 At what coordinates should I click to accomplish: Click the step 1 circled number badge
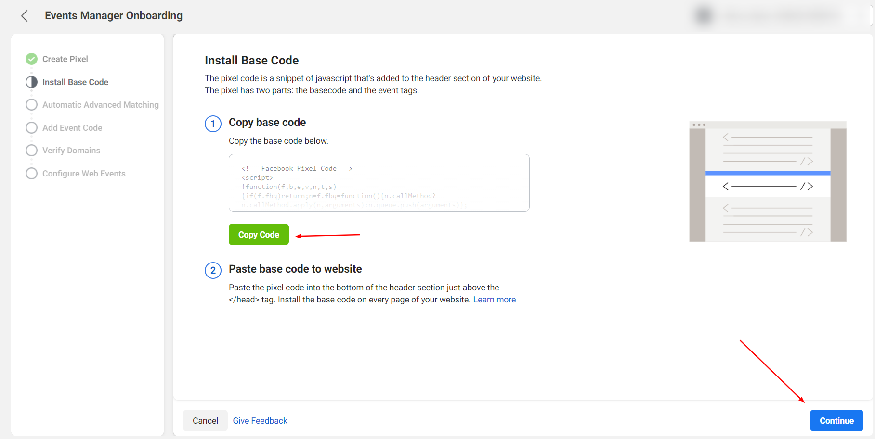(213, 124)
